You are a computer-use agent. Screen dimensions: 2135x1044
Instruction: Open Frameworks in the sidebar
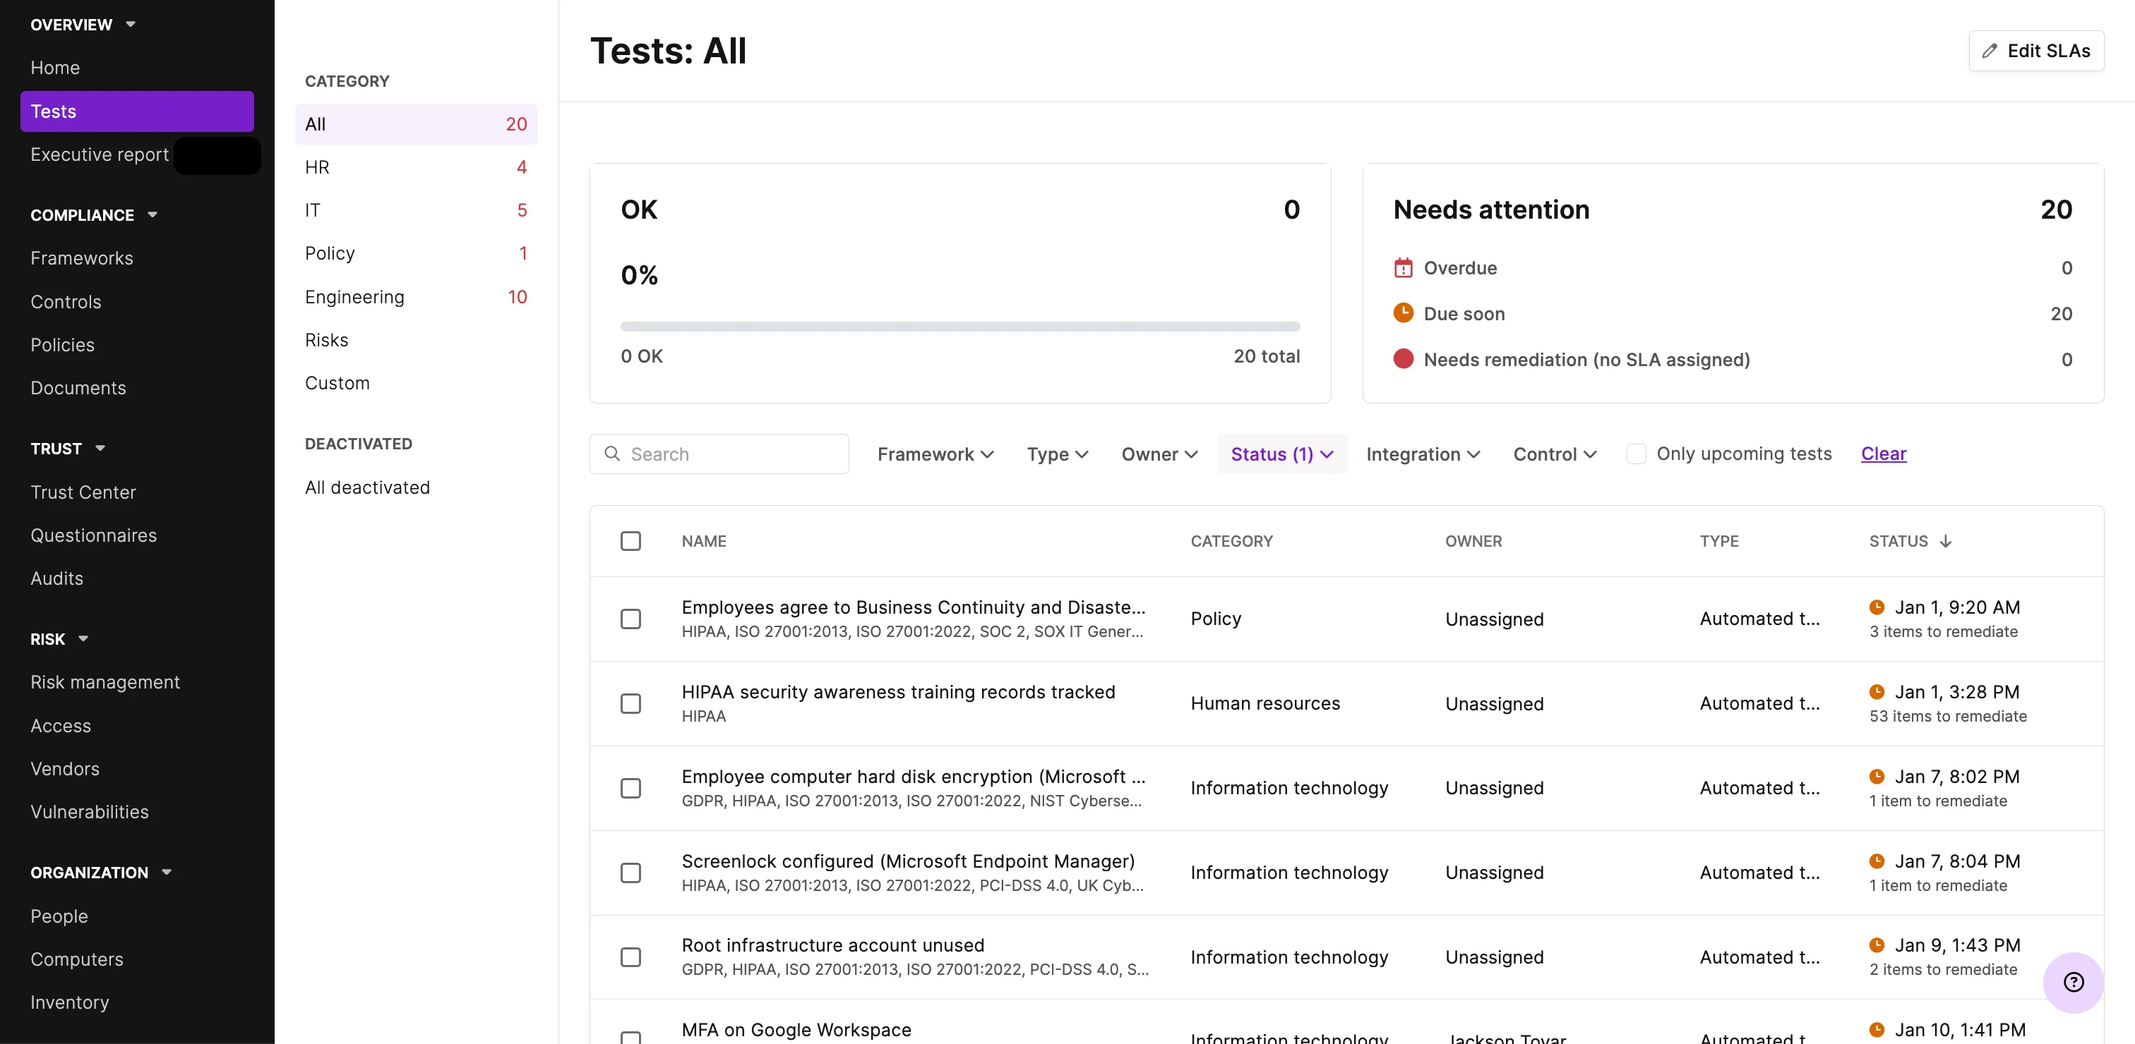click(81, 258)
